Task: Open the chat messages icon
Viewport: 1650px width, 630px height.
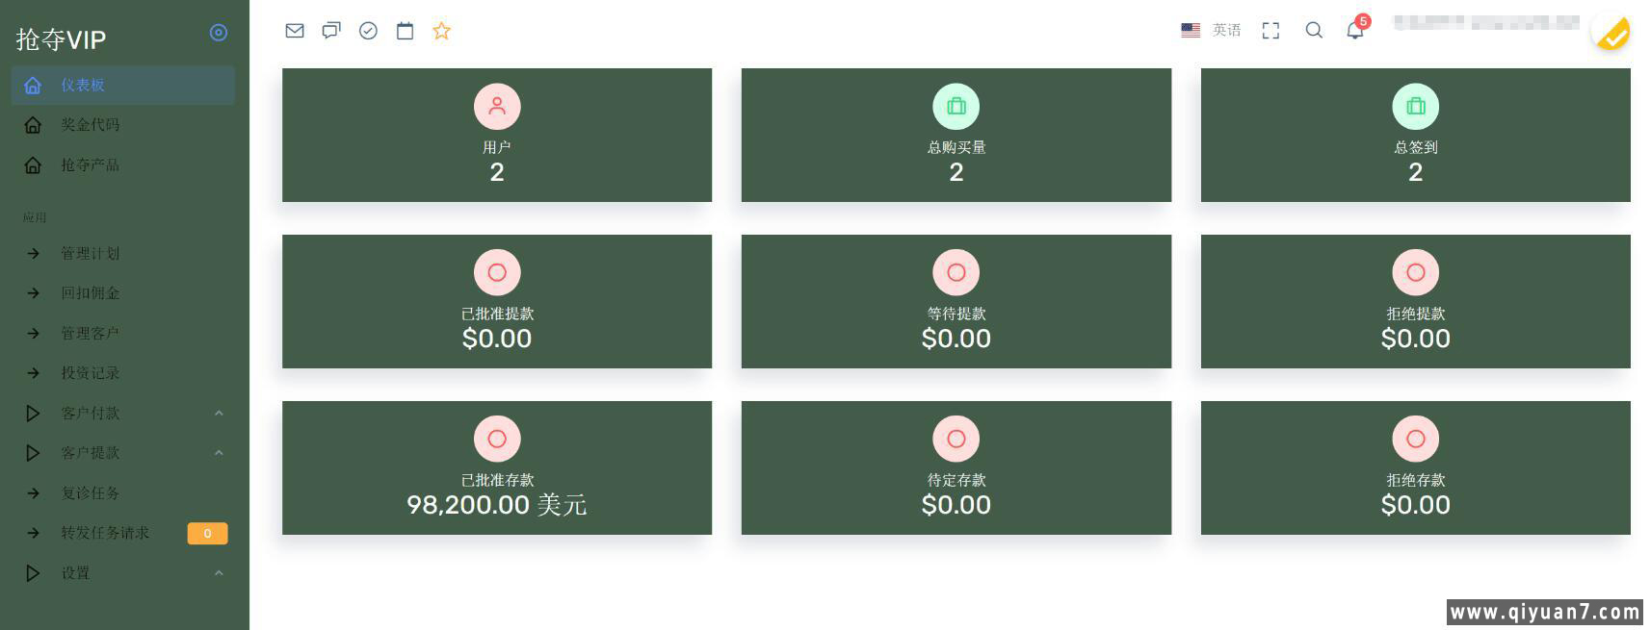Action: tap(331, 31)
